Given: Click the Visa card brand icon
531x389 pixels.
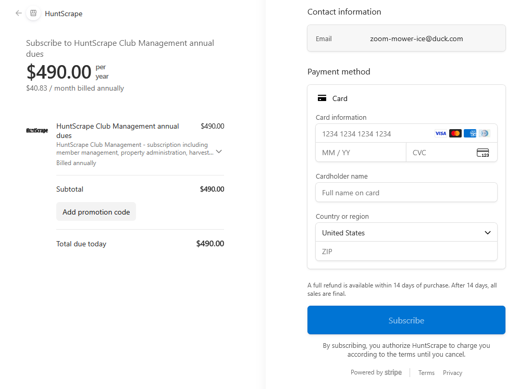Looking at the screenshot, I should [x=440, y=133].
